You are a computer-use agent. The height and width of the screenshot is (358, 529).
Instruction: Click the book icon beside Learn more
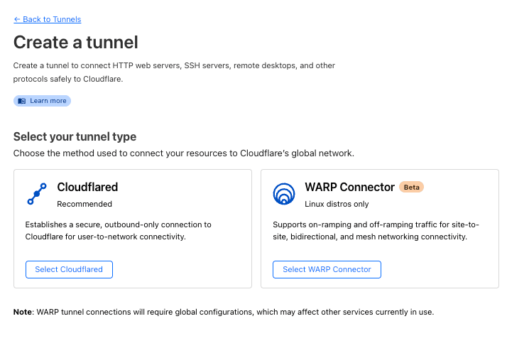(x=22, y=101)
